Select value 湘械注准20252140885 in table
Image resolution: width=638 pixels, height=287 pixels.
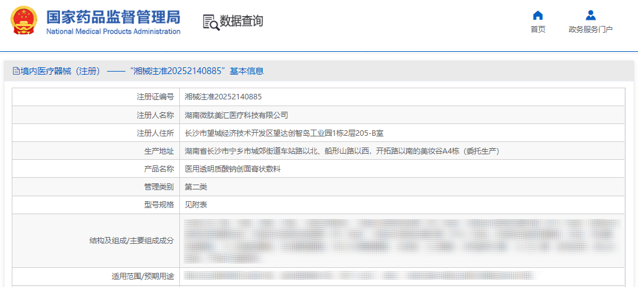[223, 97]
